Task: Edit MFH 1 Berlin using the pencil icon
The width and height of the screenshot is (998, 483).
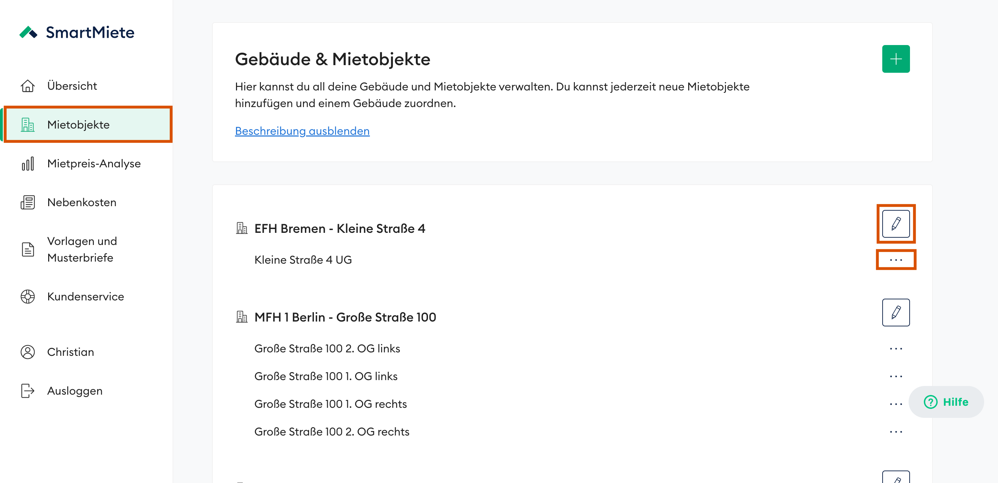Action: pos(896,312)
